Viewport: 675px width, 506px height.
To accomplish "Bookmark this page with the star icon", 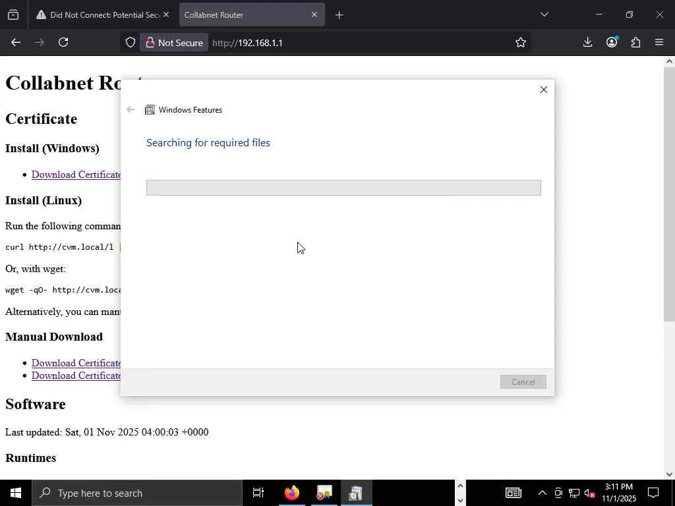I will pos(521,42).
